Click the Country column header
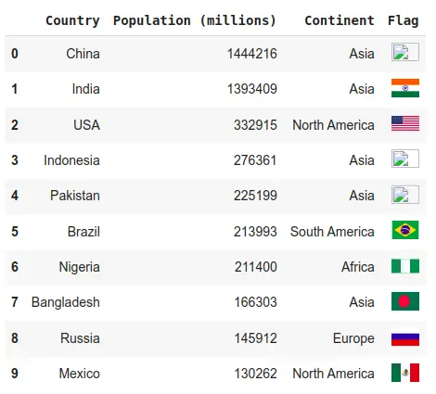Image resolution: width=436 pixels, height=394 pixels. pos(72,20)
